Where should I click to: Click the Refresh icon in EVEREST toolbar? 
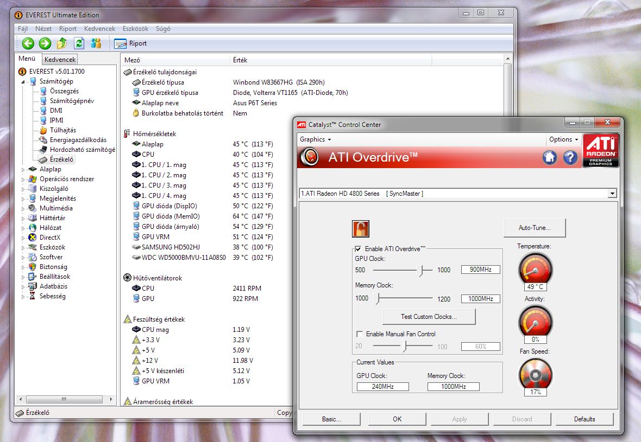click(79, 43)
